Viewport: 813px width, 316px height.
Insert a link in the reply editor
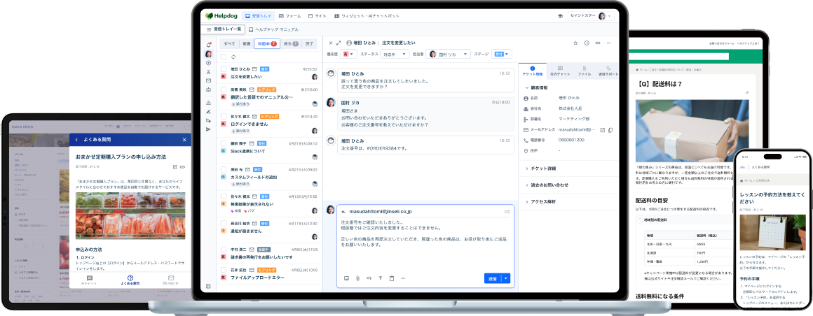tap(369, 278)
